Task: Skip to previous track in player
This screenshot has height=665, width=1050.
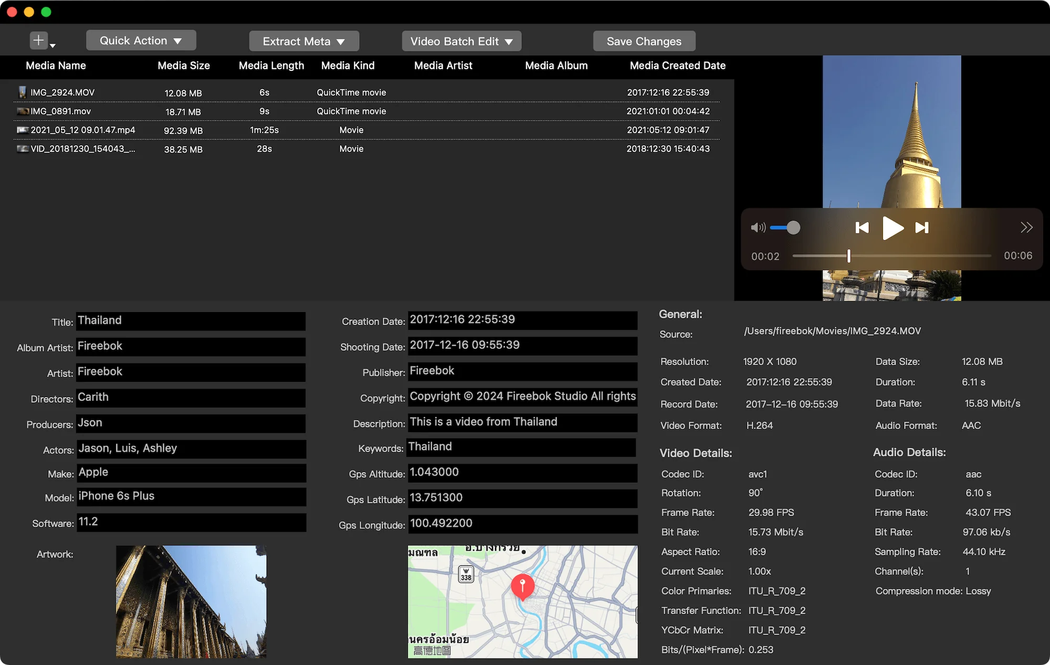Action: pyautogui.click(x=862, y=228)
